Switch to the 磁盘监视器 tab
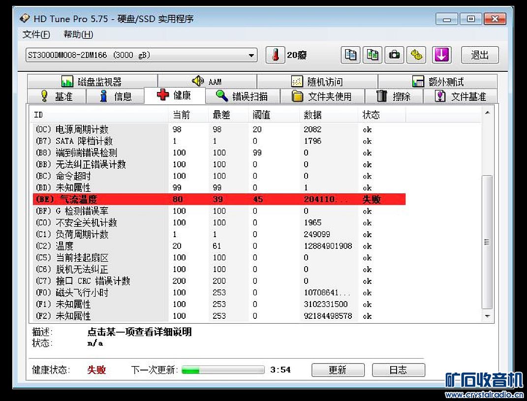The height and width of the screenshot is (401, 527). 92,81
